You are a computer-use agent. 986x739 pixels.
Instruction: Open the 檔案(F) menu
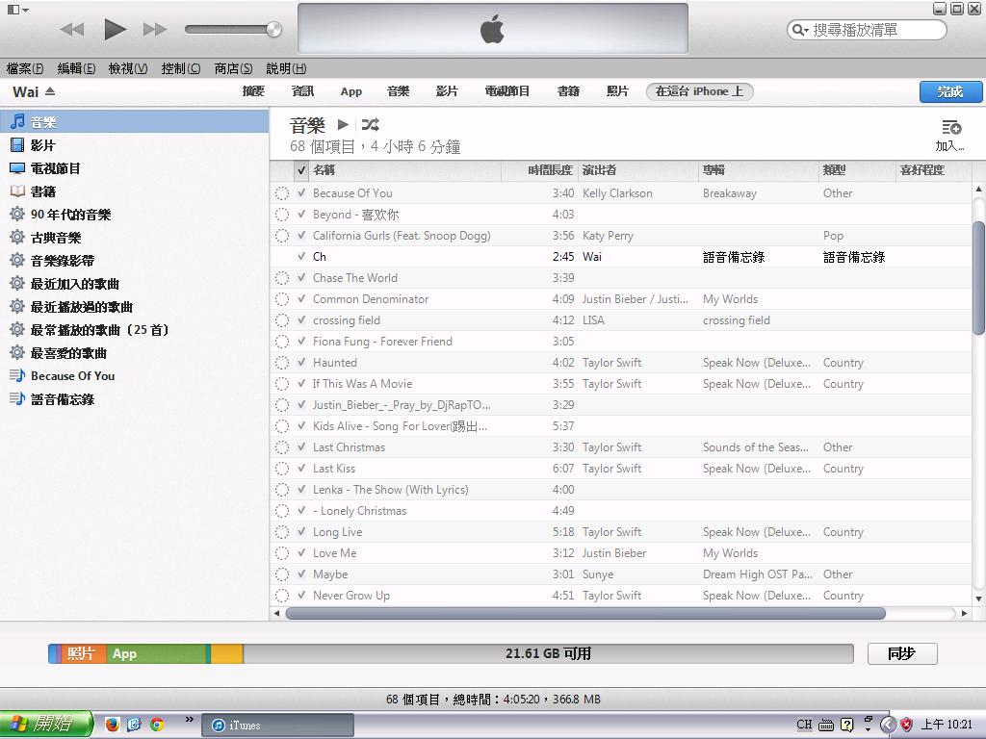[x=25, y=68]
